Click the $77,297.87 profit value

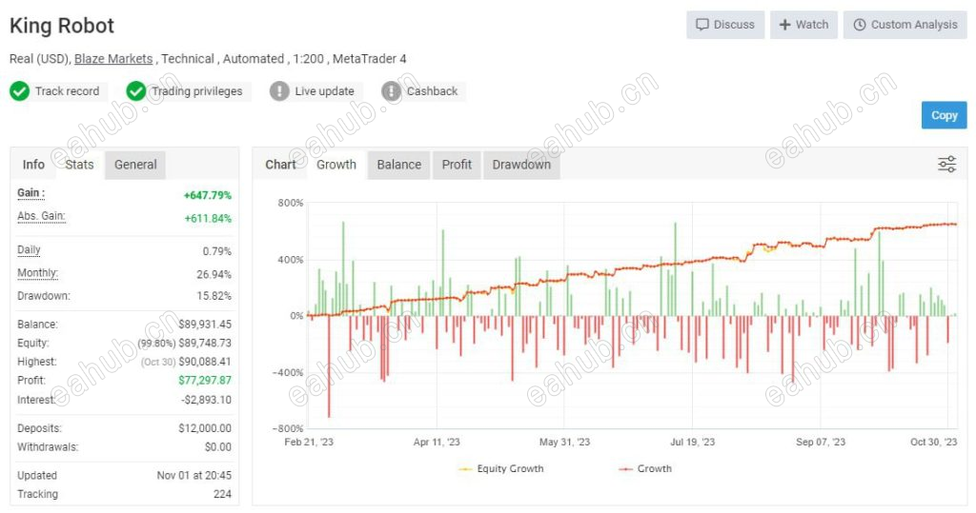pyautogui.click(x=205, y=381)
